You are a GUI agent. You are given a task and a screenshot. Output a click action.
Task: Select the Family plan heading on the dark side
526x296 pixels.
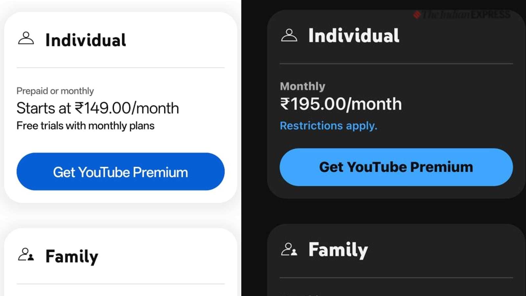click(338, 250)
